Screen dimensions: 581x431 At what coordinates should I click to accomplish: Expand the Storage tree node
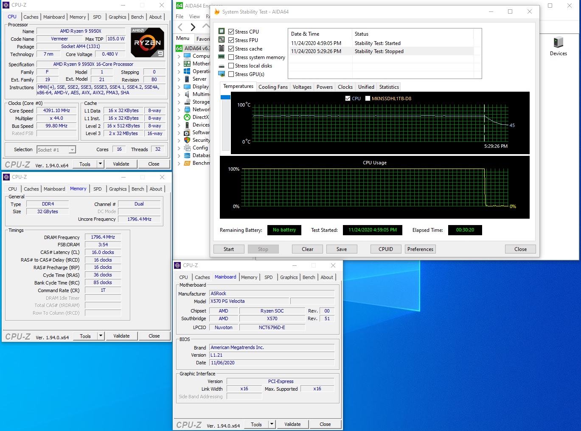click(179, 102)
